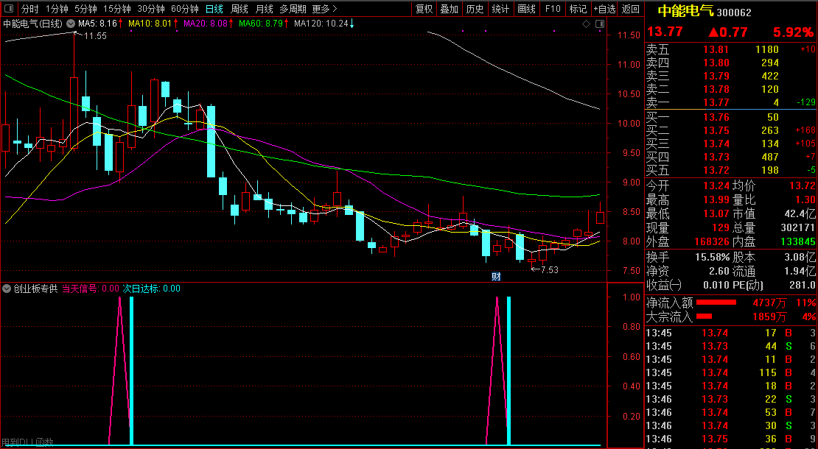Open the 画线 drawing tools
Screen dimensions: 818x449
click(x=526, y=9)
